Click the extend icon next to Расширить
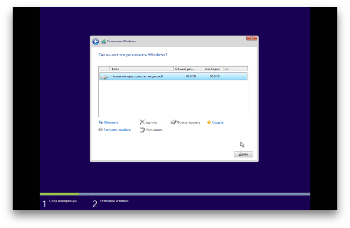This screenshot has height=228, width=350. click(142, 130)
